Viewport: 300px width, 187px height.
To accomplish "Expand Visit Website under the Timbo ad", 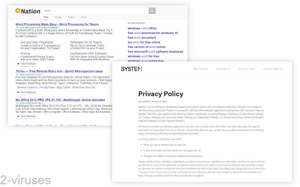I will 26,92.
